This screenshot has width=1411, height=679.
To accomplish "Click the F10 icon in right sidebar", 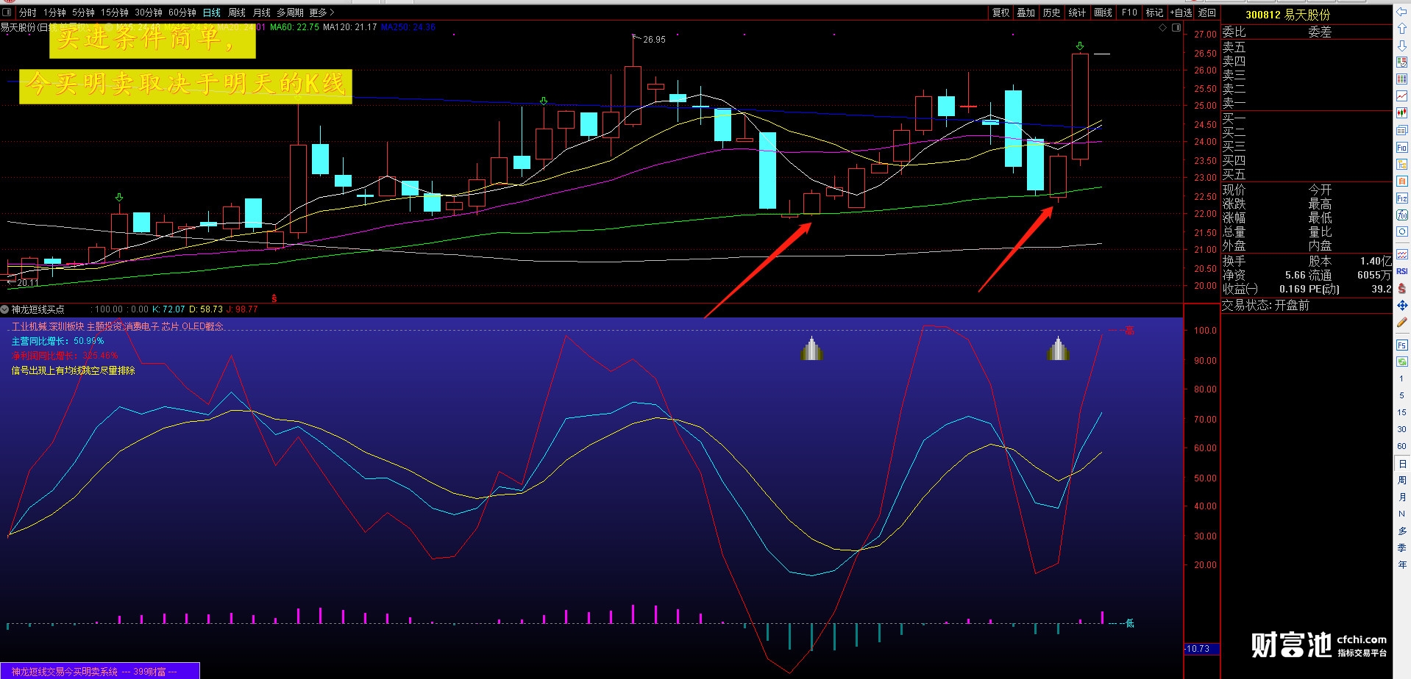I will (1402, 148).
